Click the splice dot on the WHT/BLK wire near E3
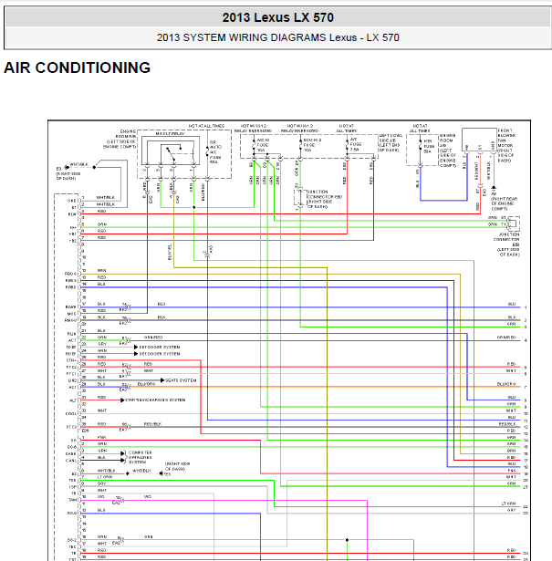Screen dimensions: 552x561 coord(94,167)
